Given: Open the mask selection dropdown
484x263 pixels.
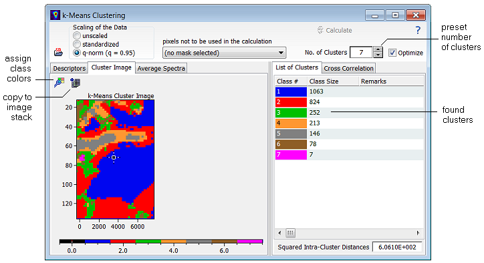Looking at the screenshot, I should pyautogui.click(x=224, y=53).
